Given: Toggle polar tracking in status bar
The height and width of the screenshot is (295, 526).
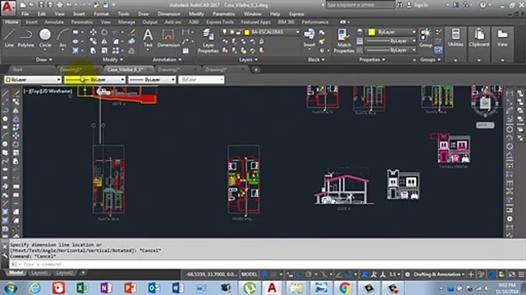Looking at the screenshot, I should click(308, 275).
